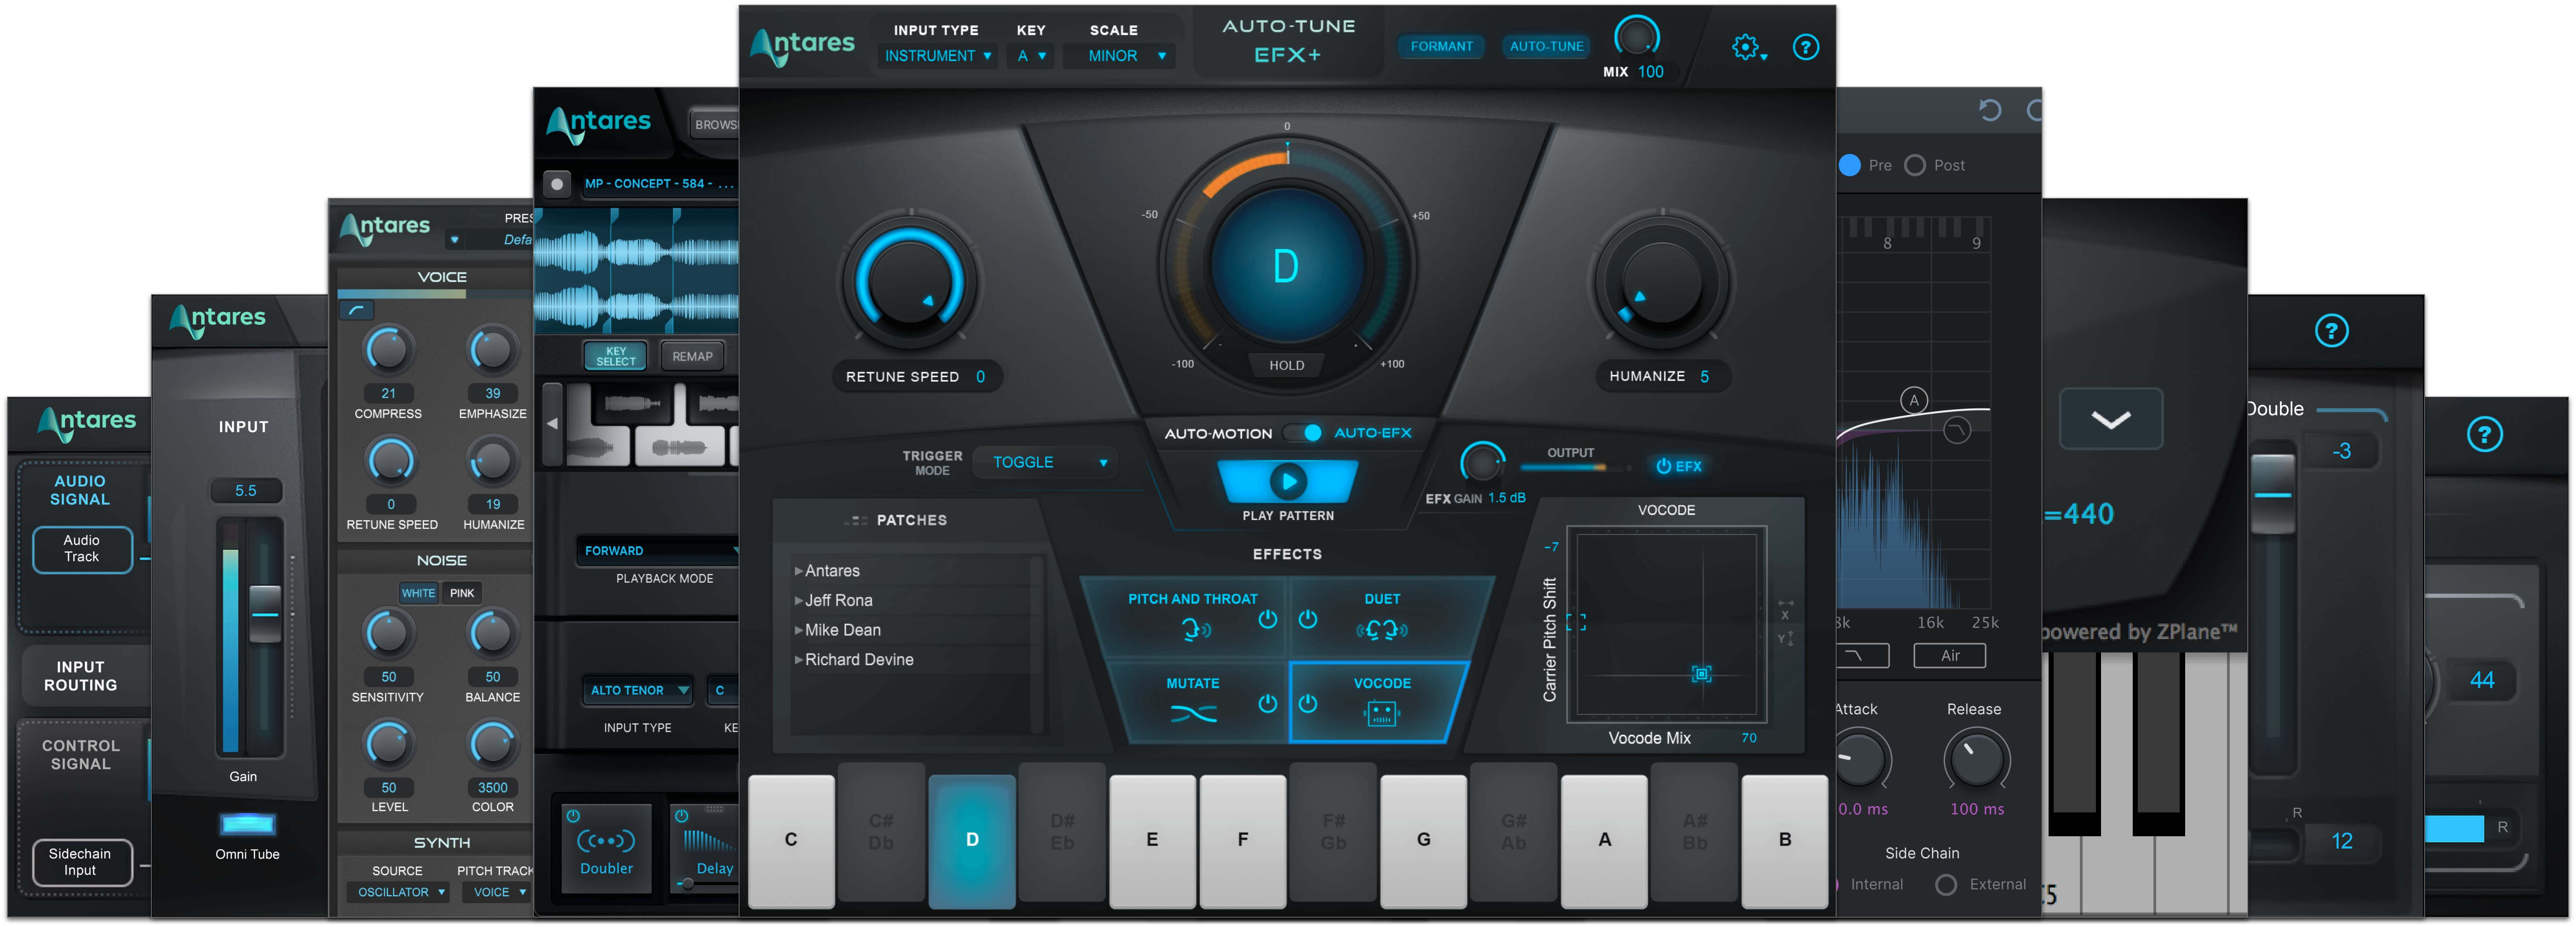
Task: Click the Vocode robot icon
Action: pyautogui.click(x=1381, y=713)
